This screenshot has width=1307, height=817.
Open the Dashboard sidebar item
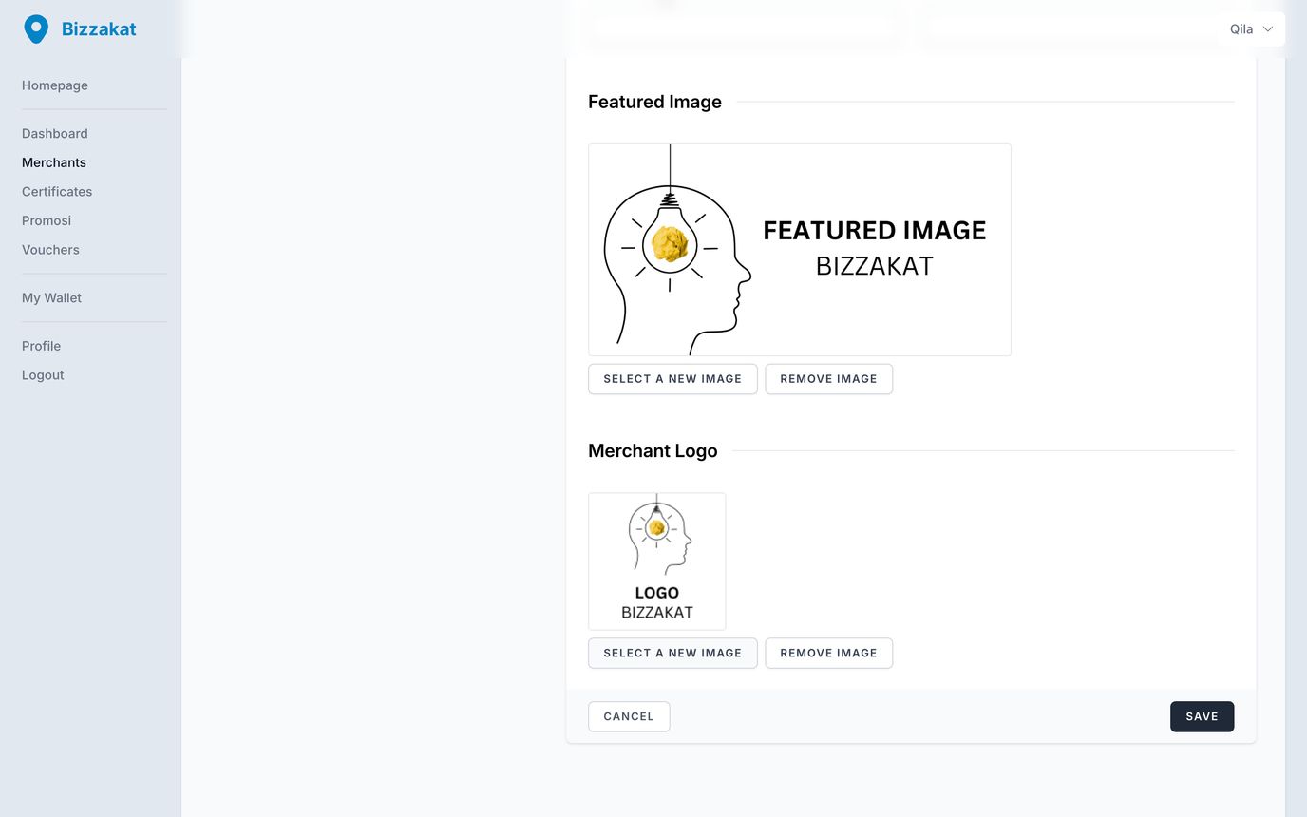point(55,134)
